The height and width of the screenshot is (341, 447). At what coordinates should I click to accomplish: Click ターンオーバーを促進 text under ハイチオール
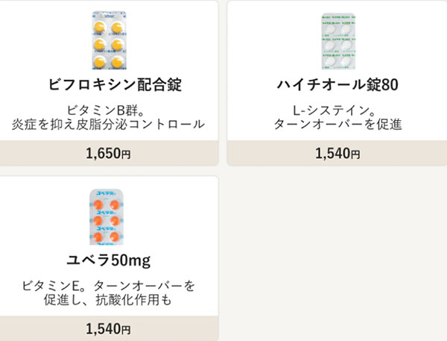[337, 124]
